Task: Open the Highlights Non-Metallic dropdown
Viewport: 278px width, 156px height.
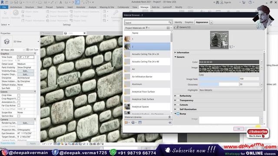Action: coord(231,90)
